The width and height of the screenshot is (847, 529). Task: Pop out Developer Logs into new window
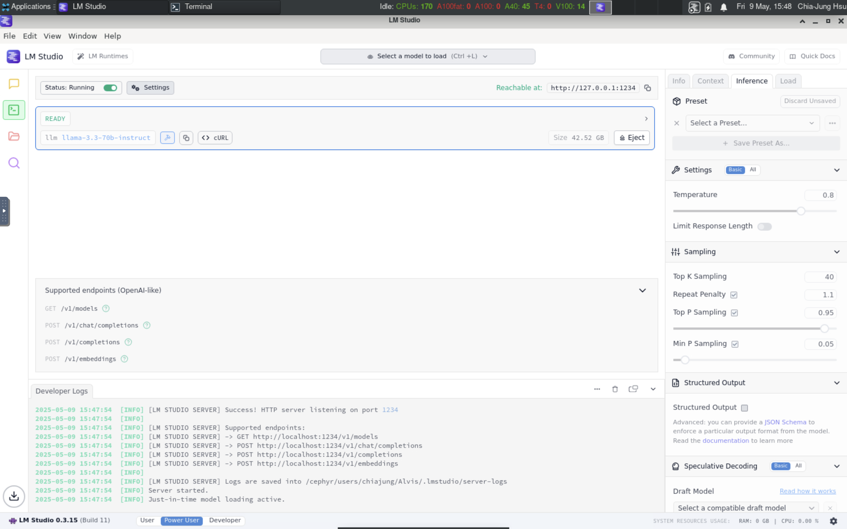coord(634,389)
